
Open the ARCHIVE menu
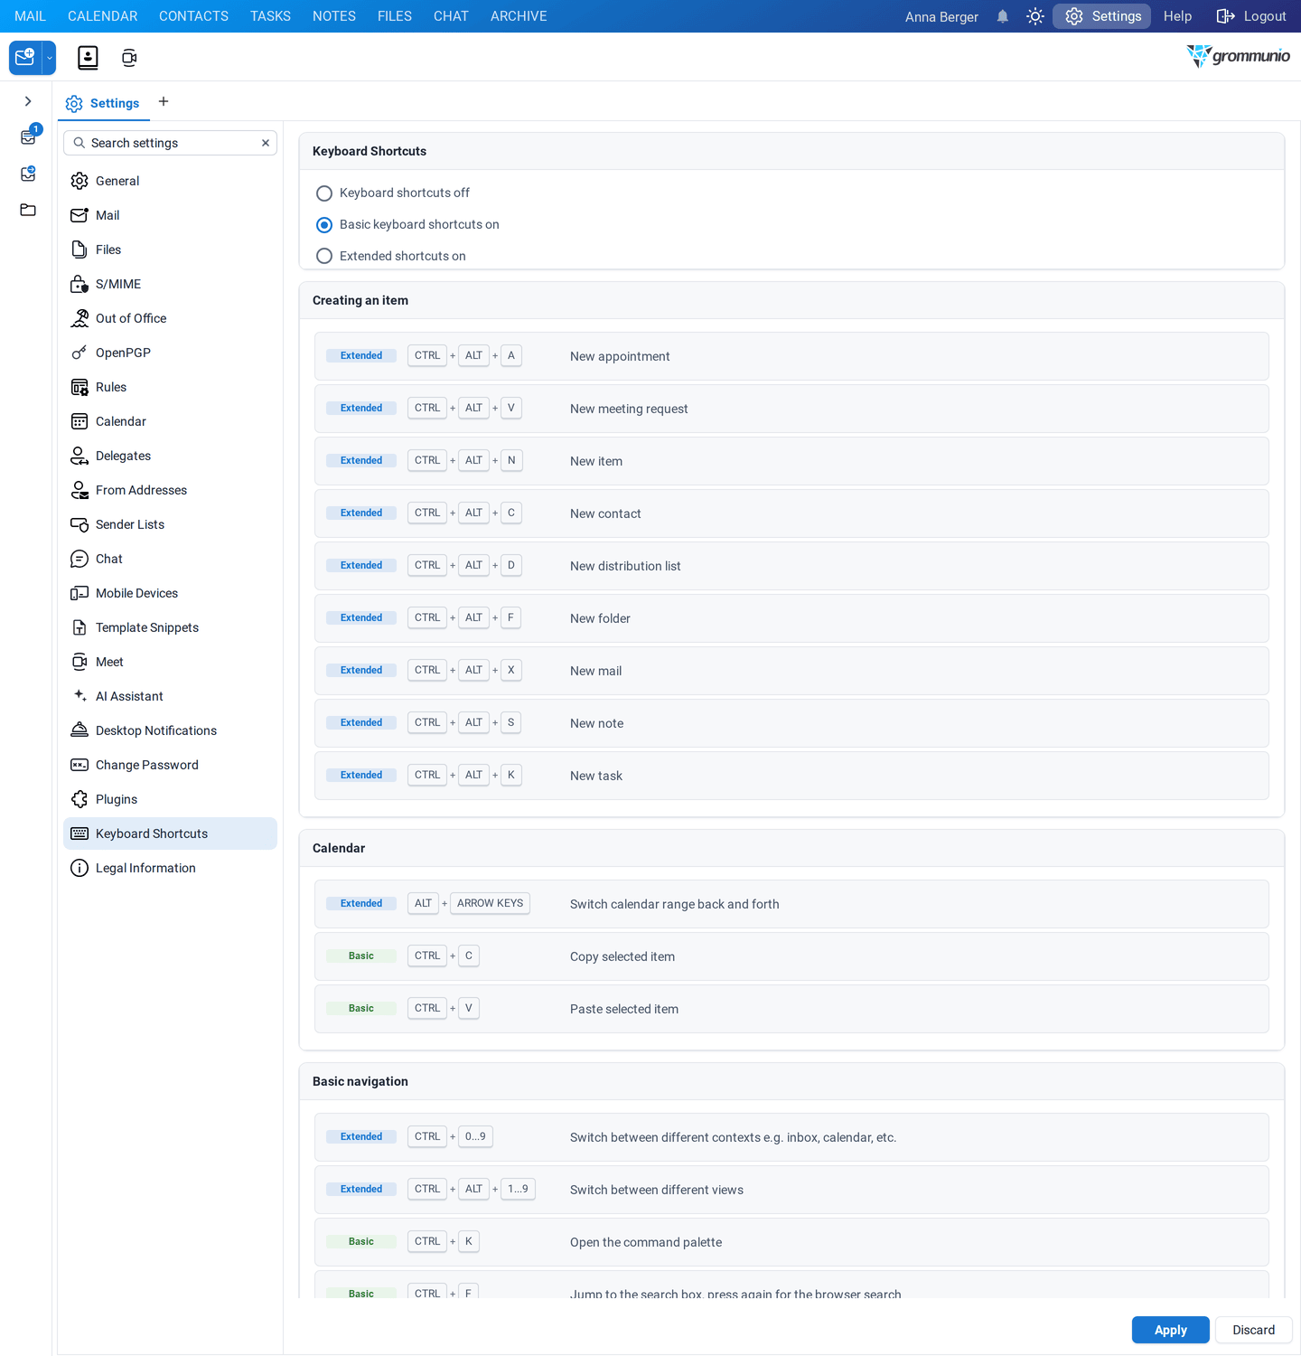519,16
